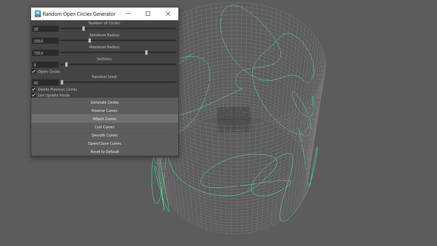Click the Open/Close Curves button
Viewport: 437px width, 246px height.
pyautogui.click(x=104, y=143)
